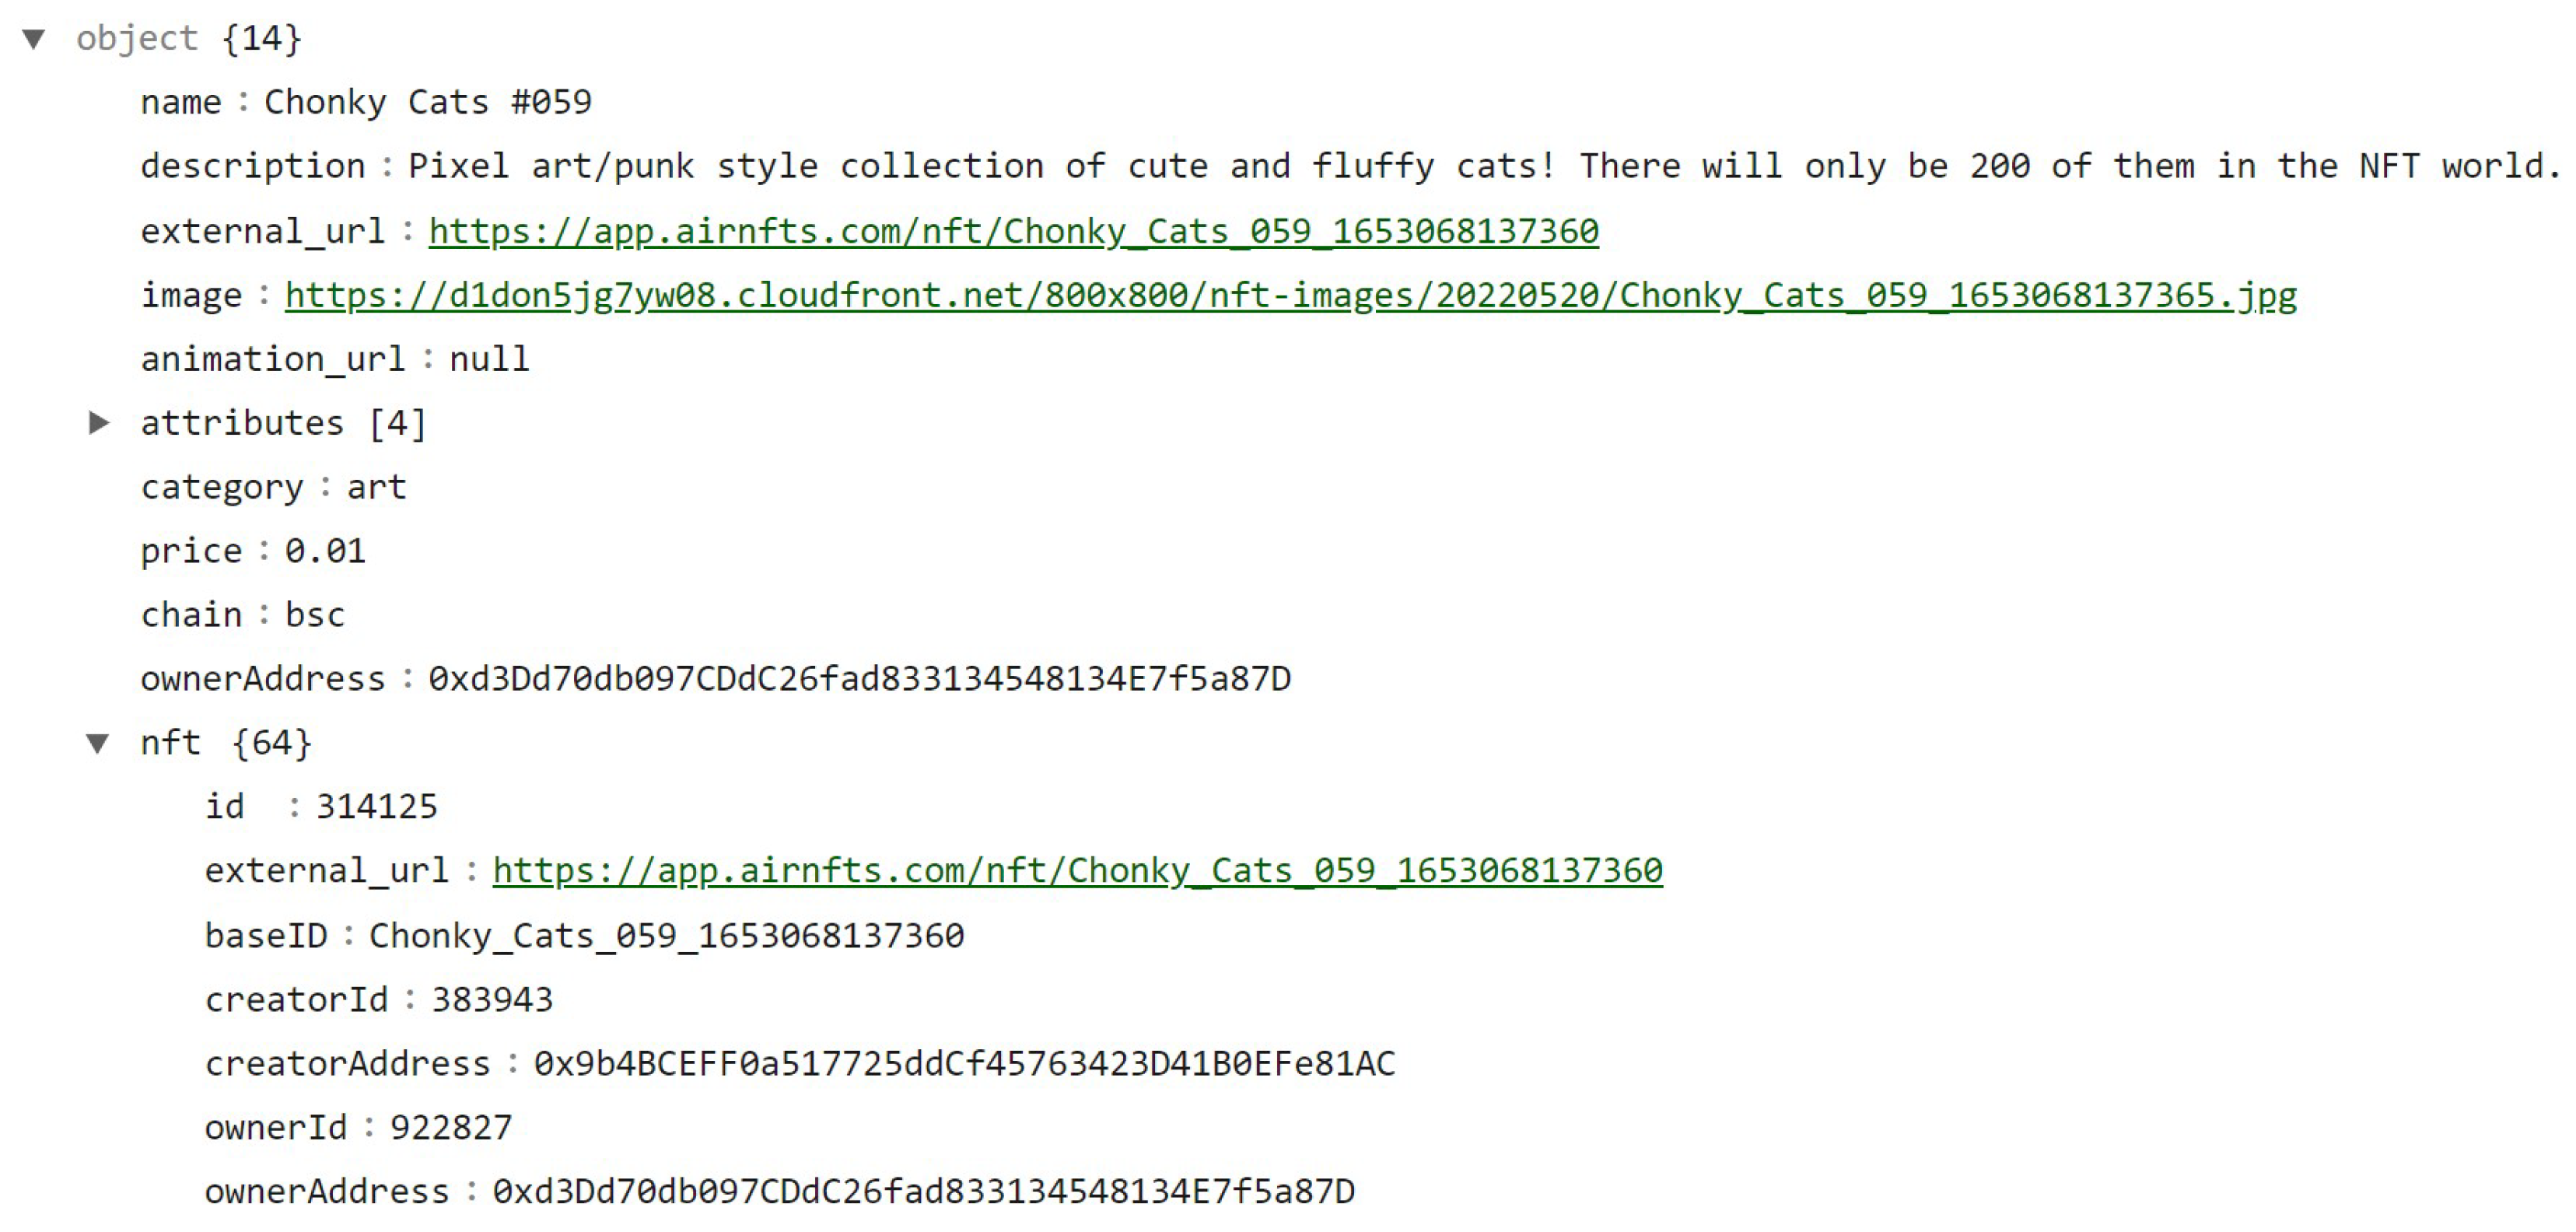2576x1232 pixels.
Task: Click the ownerId value 922827
Action: 450,1128
